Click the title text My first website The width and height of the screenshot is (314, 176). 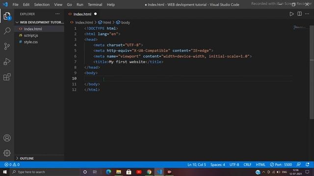[x=127, y=62]
